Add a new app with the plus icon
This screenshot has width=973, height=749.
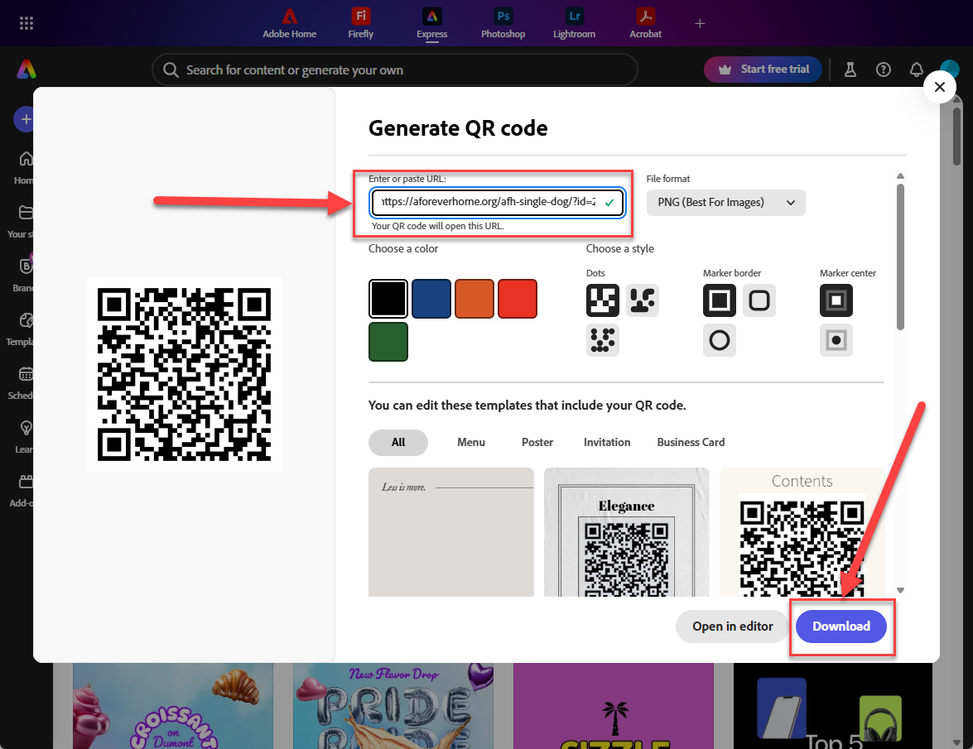tap(700, 23)
